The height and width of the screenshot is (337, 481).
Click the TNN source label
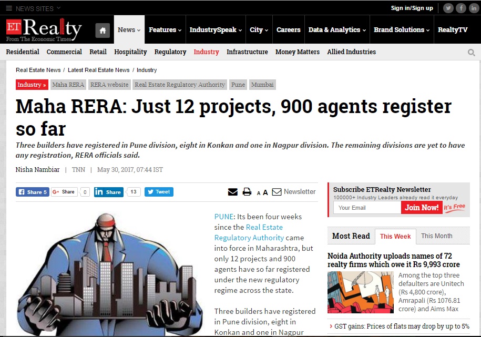point(78,169)
